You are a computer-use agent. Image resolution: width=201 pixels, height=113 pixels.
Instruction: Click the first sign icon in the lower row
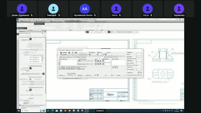tap(95, 64)
